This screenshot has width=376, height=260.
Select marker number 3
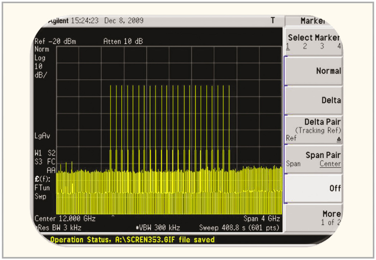pos(322,46)
